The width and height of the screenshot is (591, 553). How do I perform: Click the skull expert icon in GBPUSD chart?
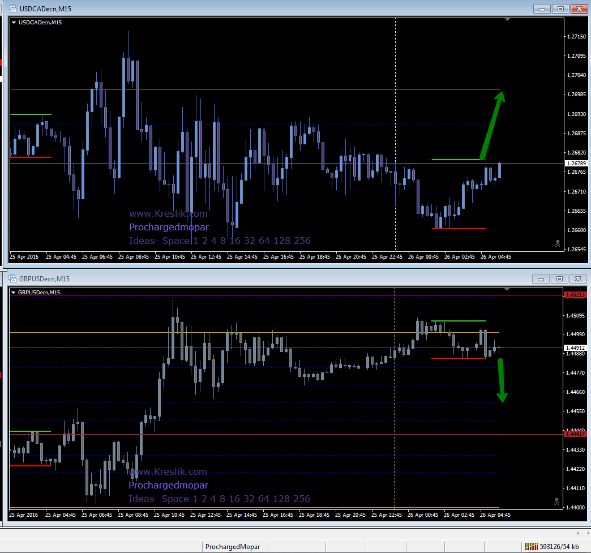pos(556,501)
